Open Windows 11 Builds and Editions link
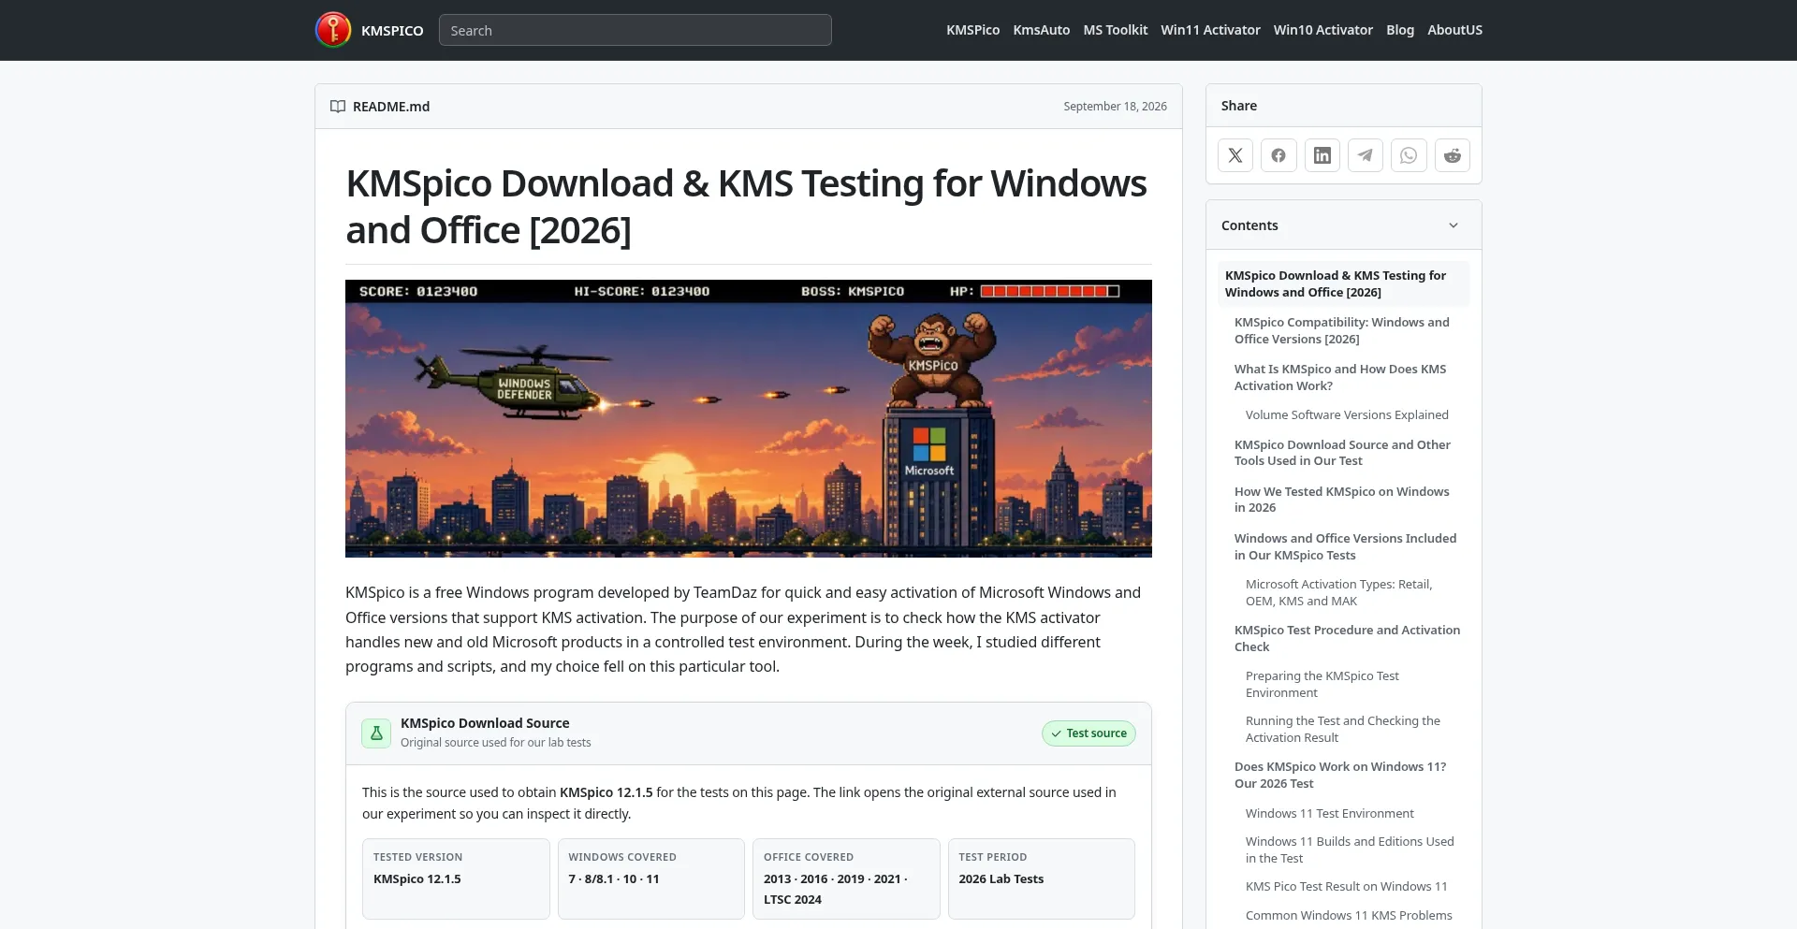The image size is (1797, 929). tap(1350, 849)
